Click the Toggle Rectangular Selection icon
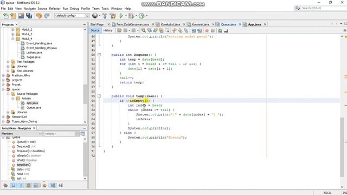The height and width of the screenshot is (195, 347). [x=167, y=30]
